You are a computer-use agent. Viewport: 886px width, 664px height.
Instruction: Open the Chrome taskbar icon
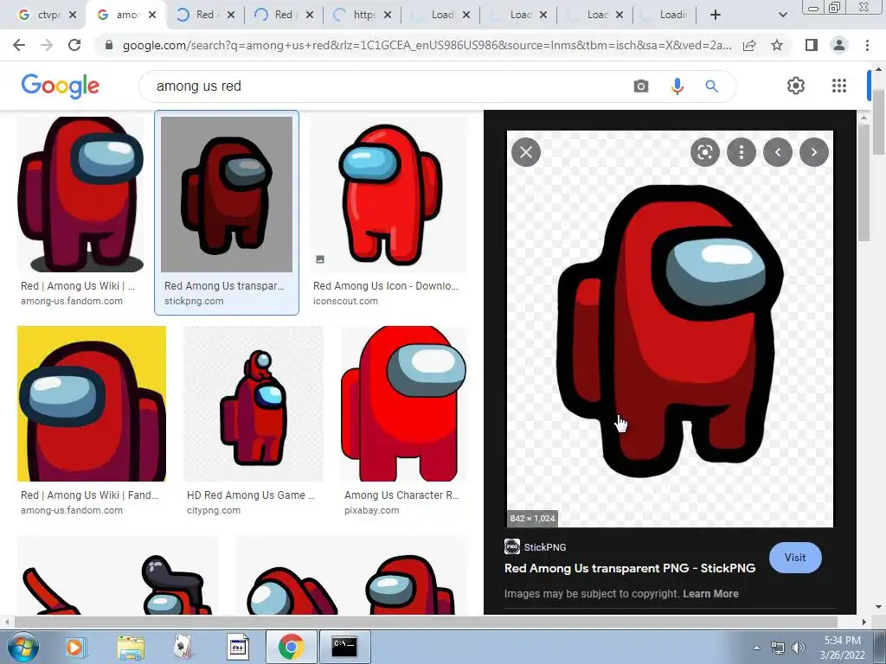coord(291,647)
